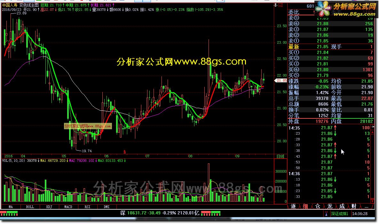Switch to the DMI indicator tab

107,207
